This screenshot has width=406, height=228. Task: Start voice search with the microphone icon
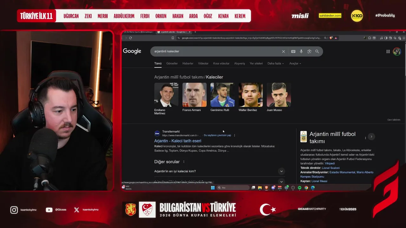(x=301, y=51)
